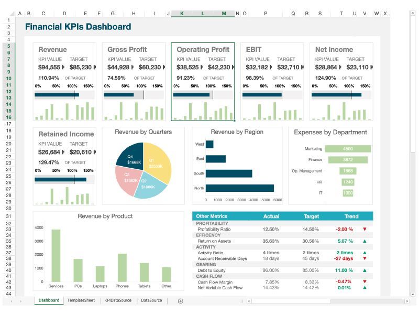Click the Services bar in Revenue by Product
The image size is (419, 315).
tap(56, 255)
